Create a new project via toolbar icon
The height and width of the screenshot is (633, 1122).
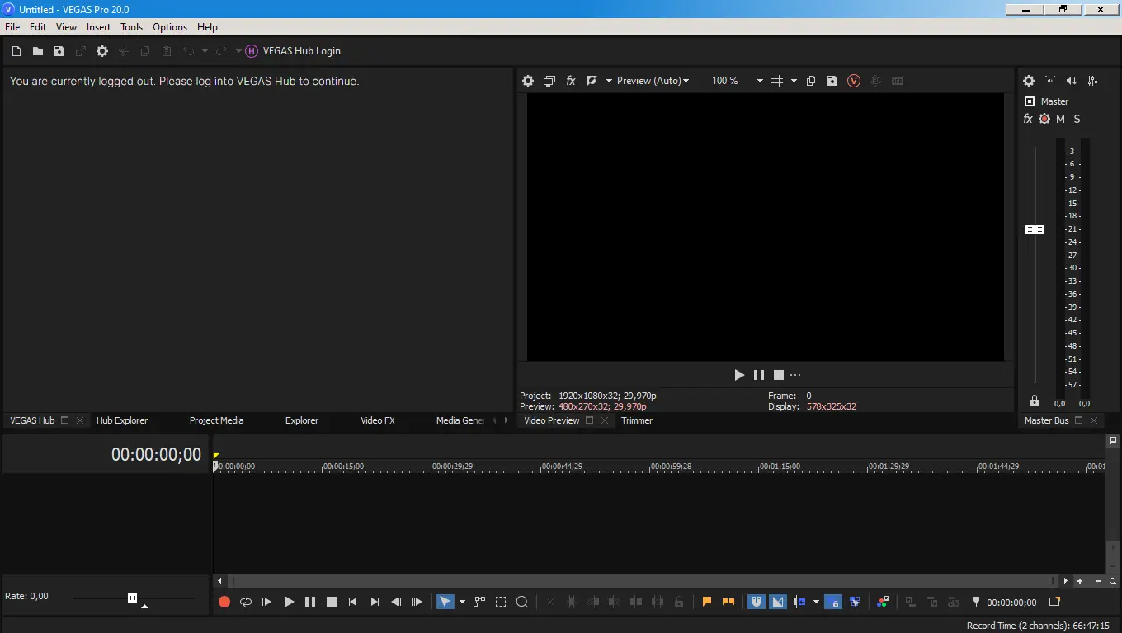pyautogui.click(x=16, y=51)
